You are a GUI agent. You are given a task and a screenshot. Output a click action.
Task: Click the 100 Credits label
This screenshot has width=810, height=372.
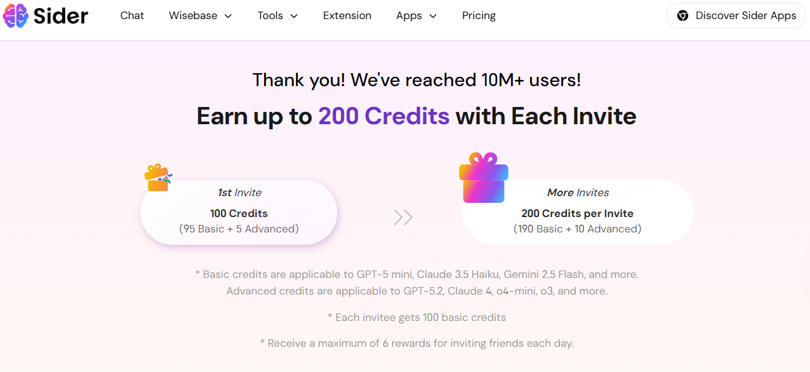[239, 213]
